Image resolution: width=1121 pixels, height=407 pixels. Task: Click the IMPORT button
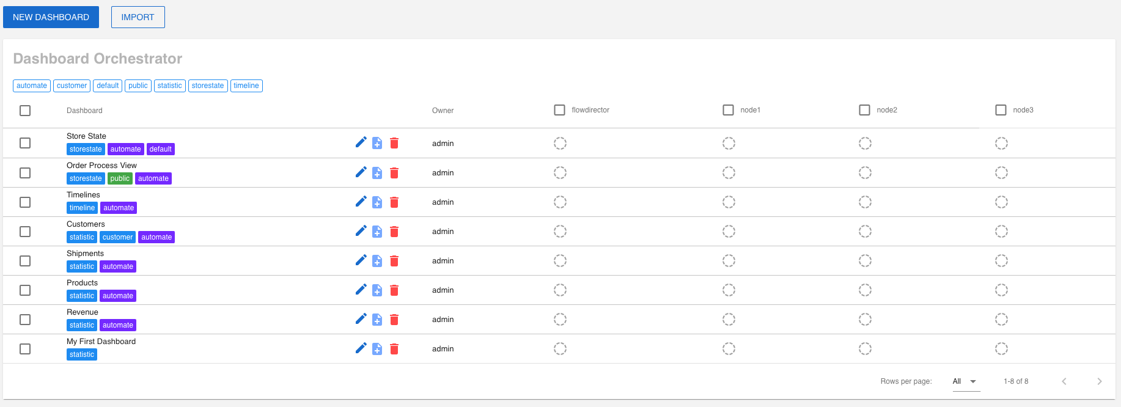coord(138,17)
